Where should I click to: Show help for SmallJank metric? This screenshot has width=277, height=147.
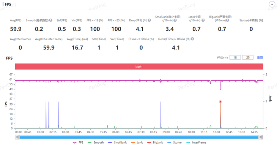coord(175,21)
